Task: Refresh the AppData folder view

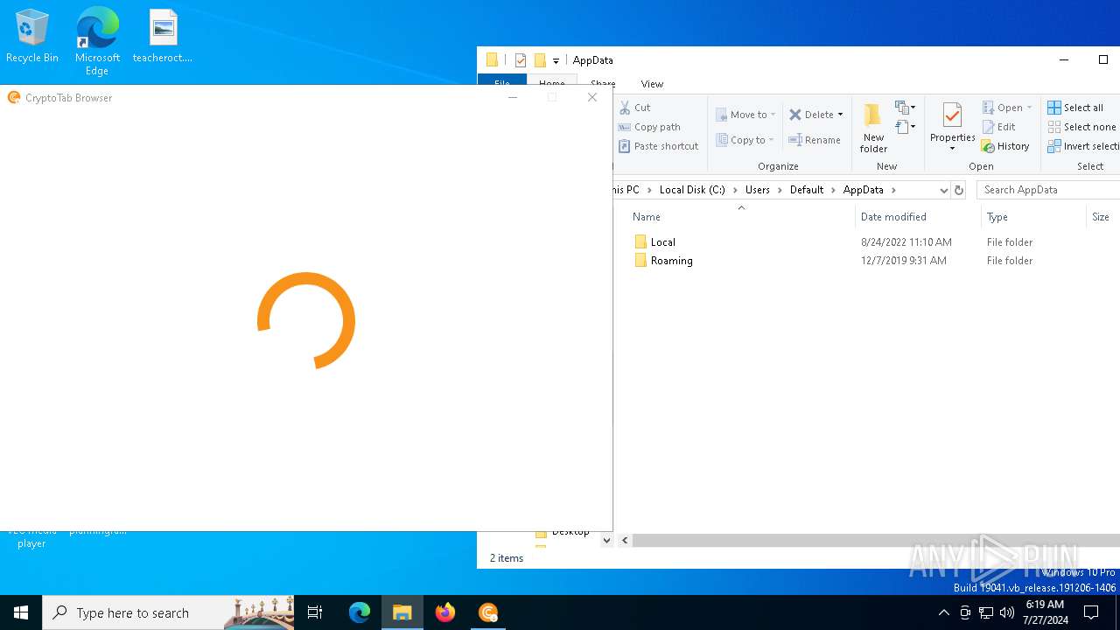Action: (959, 190)
